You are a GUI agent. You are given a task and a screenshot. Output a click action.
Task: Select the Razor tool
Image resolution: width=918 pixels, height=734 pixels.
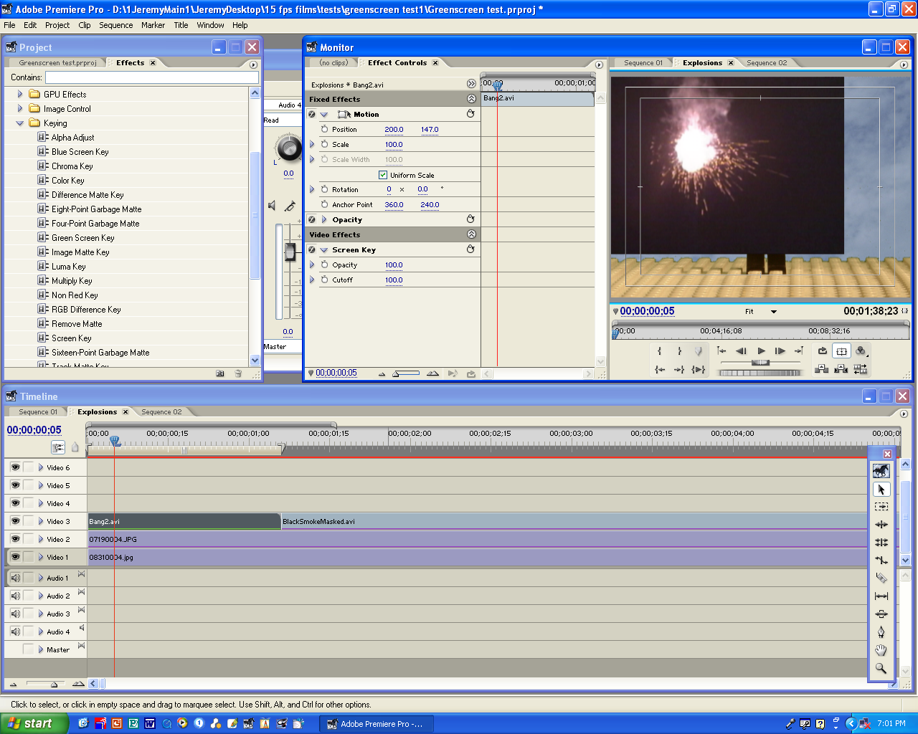pos(881,578)
